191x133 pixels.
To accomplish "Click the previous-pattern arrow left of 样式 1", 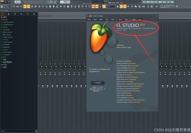I will (59, 2).
